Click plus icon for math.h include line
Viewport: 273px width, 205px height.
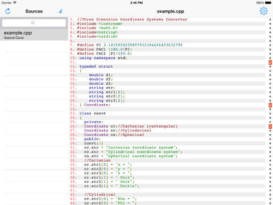pos(270,28)
